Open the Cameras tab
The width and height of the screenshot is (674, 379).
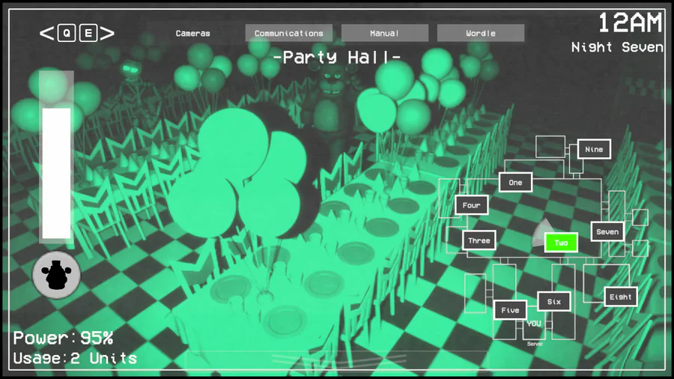click(193, 33)
